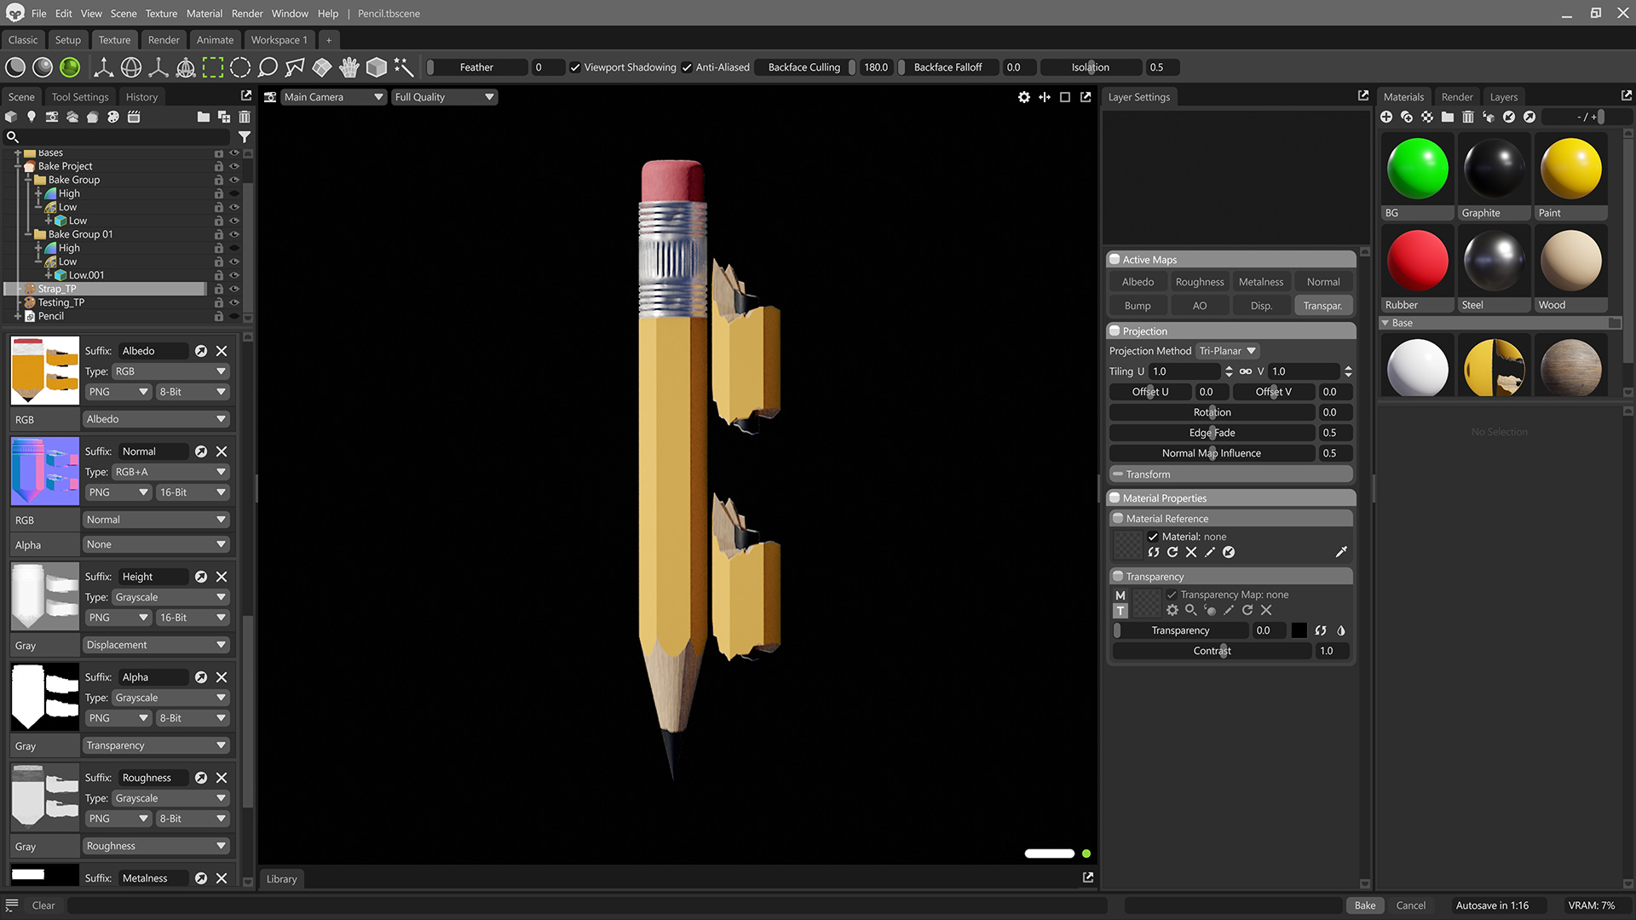
Task: Open the Projection Method Tri-Planar dropdown
Action: point(1227,351)
